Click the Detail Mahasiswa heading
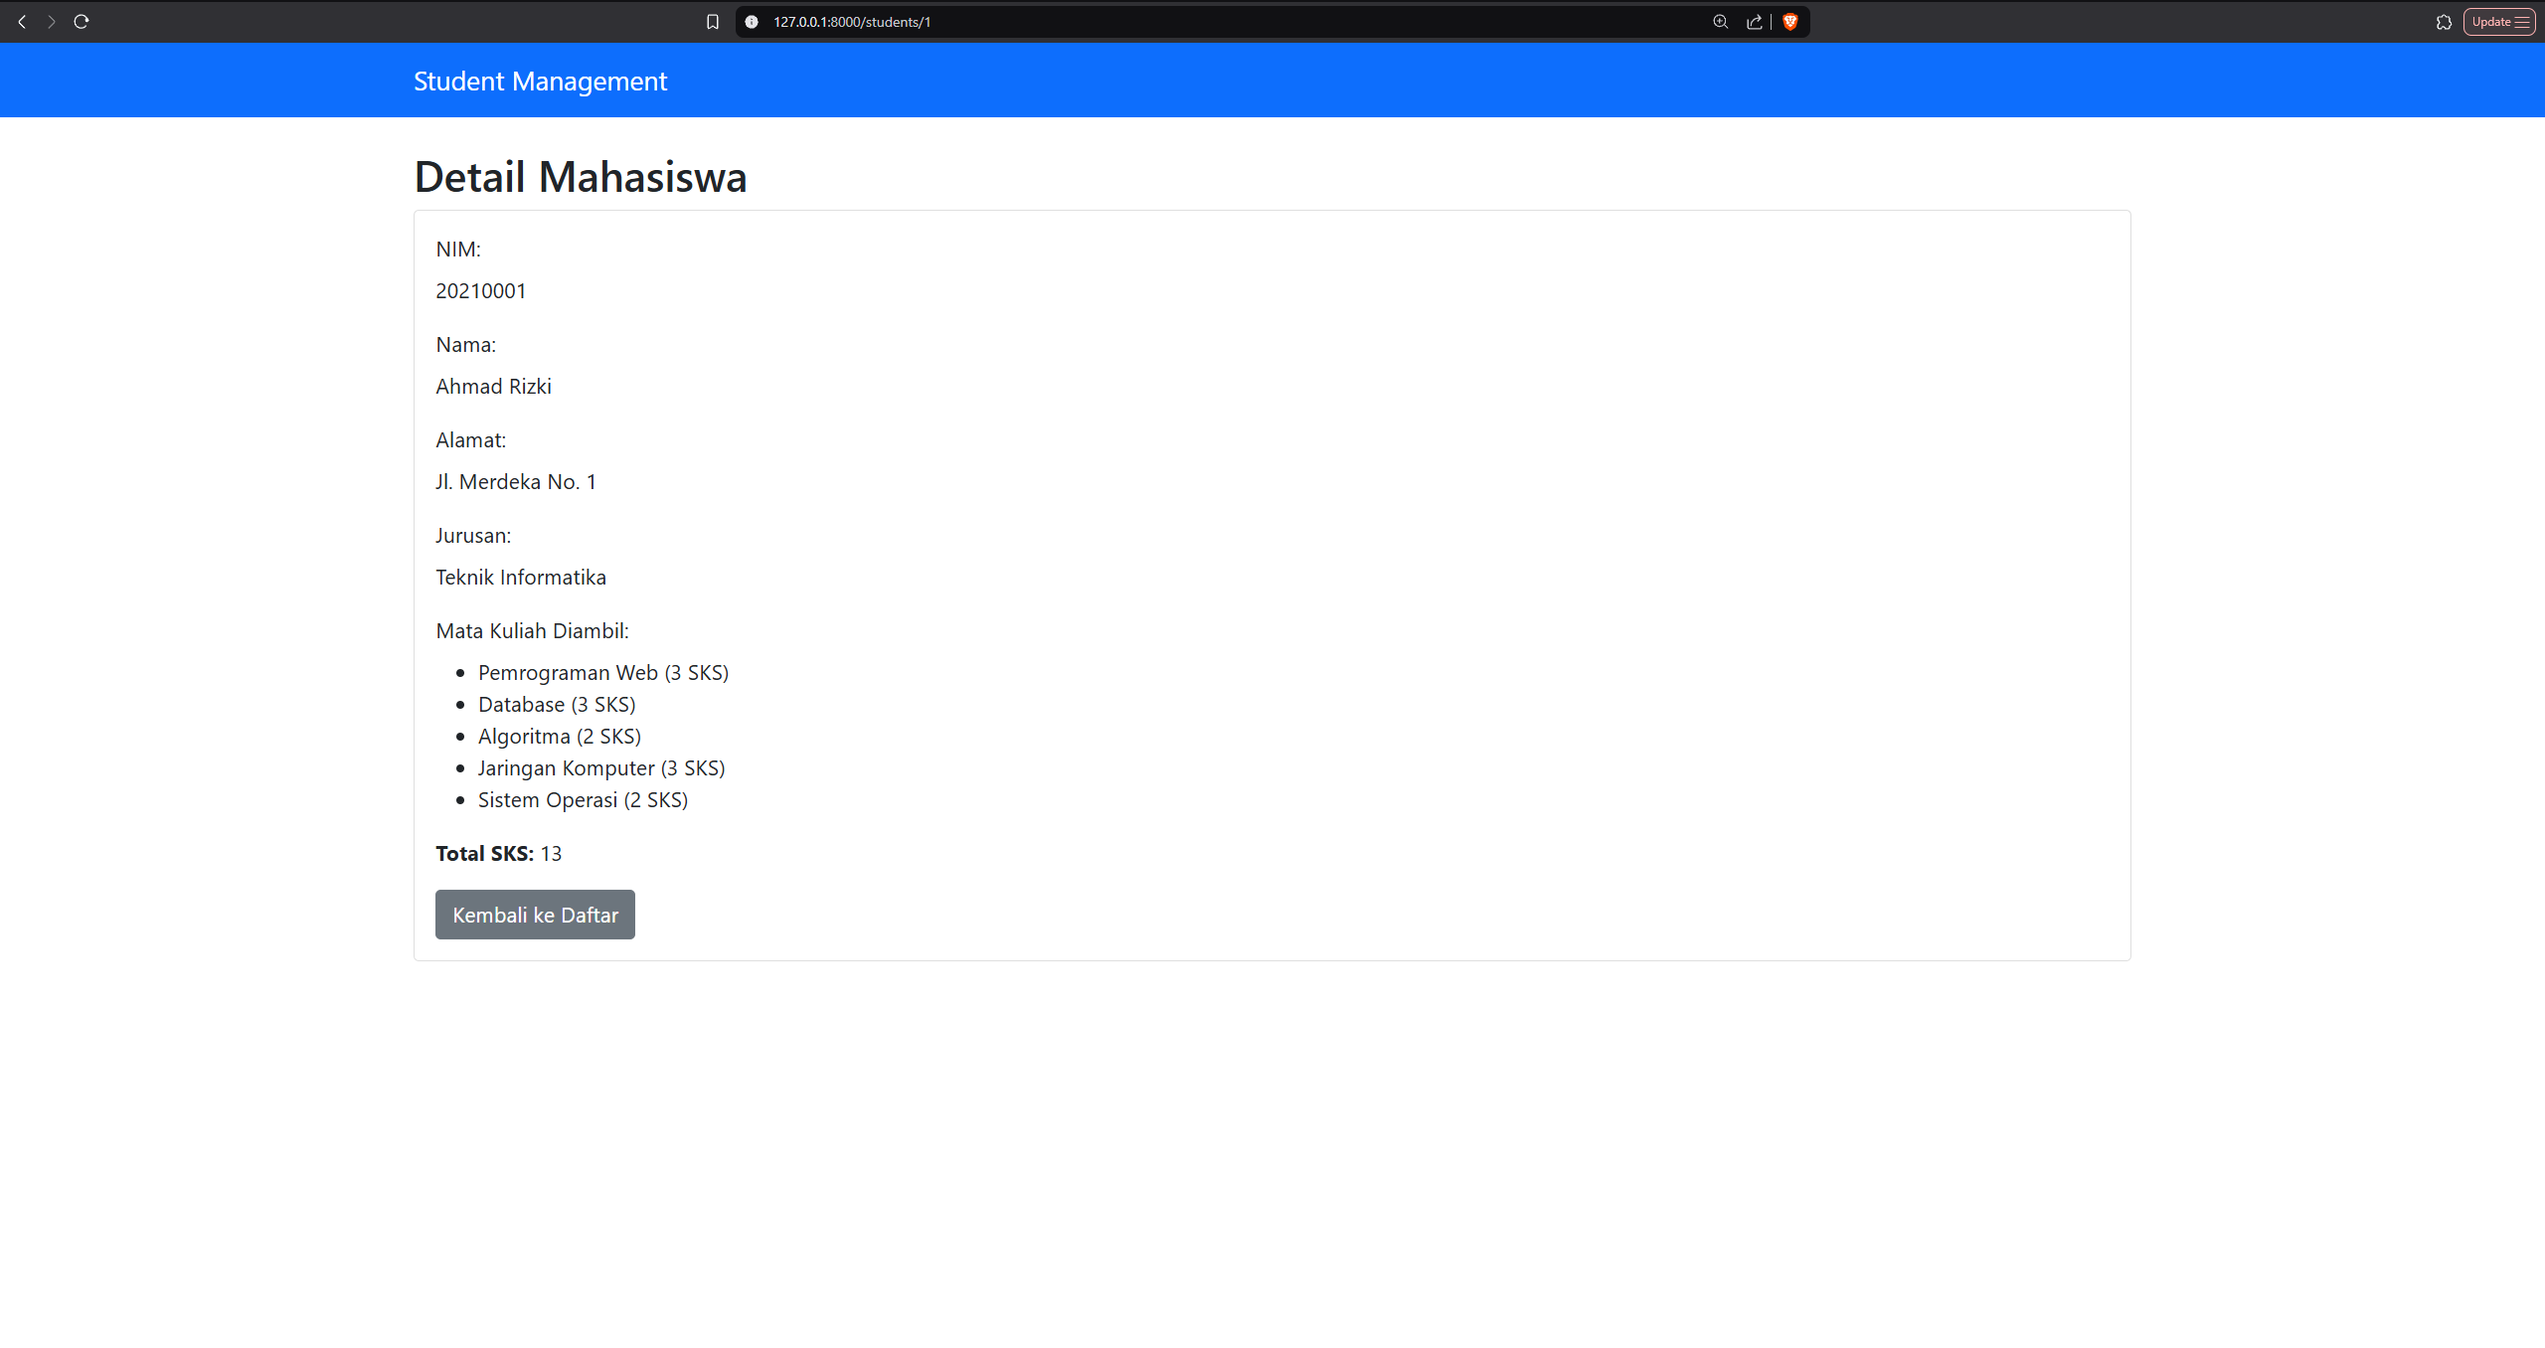 coord(581,176)
